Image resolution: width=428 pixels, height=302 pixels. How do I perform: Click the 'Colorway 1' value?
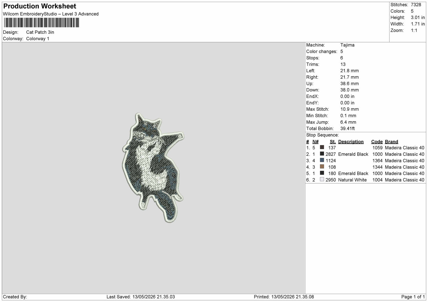point(38,39)
